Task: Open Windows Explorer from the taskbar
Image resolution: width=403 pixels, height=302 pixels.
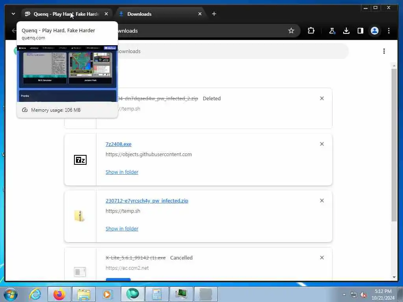Action: coord(84,294)
